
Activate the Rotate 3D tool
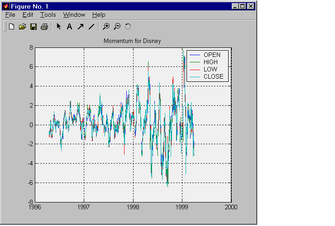[128, 27]
